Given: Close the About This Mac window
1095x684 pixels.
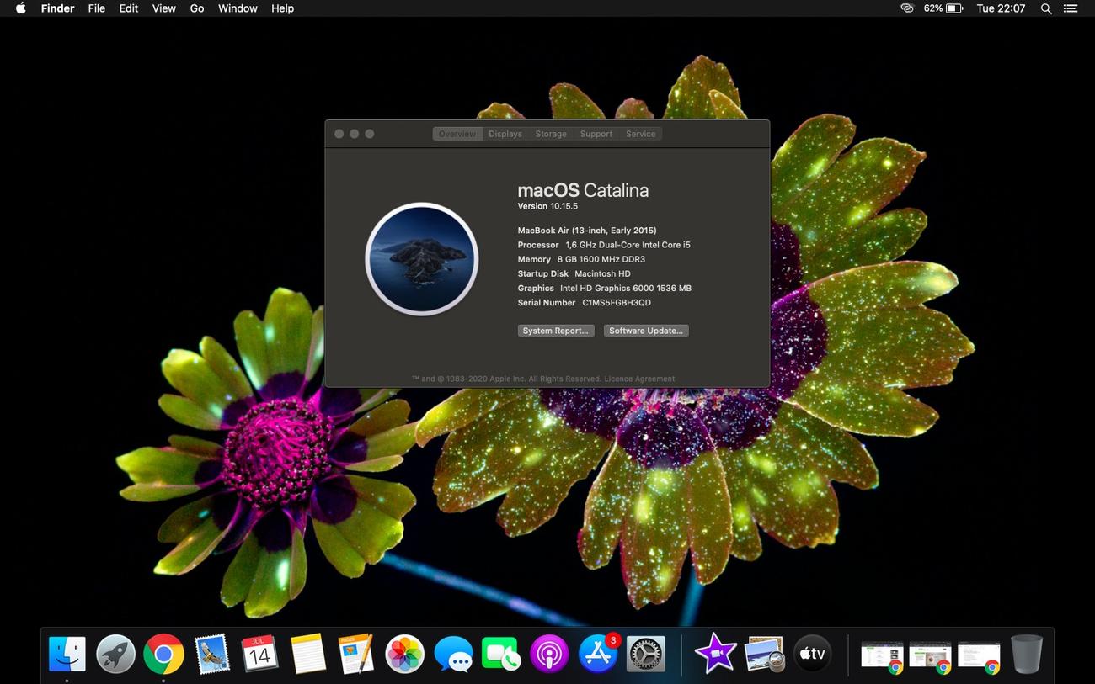Looking at the screenshot, I should (x=339, y=134).
